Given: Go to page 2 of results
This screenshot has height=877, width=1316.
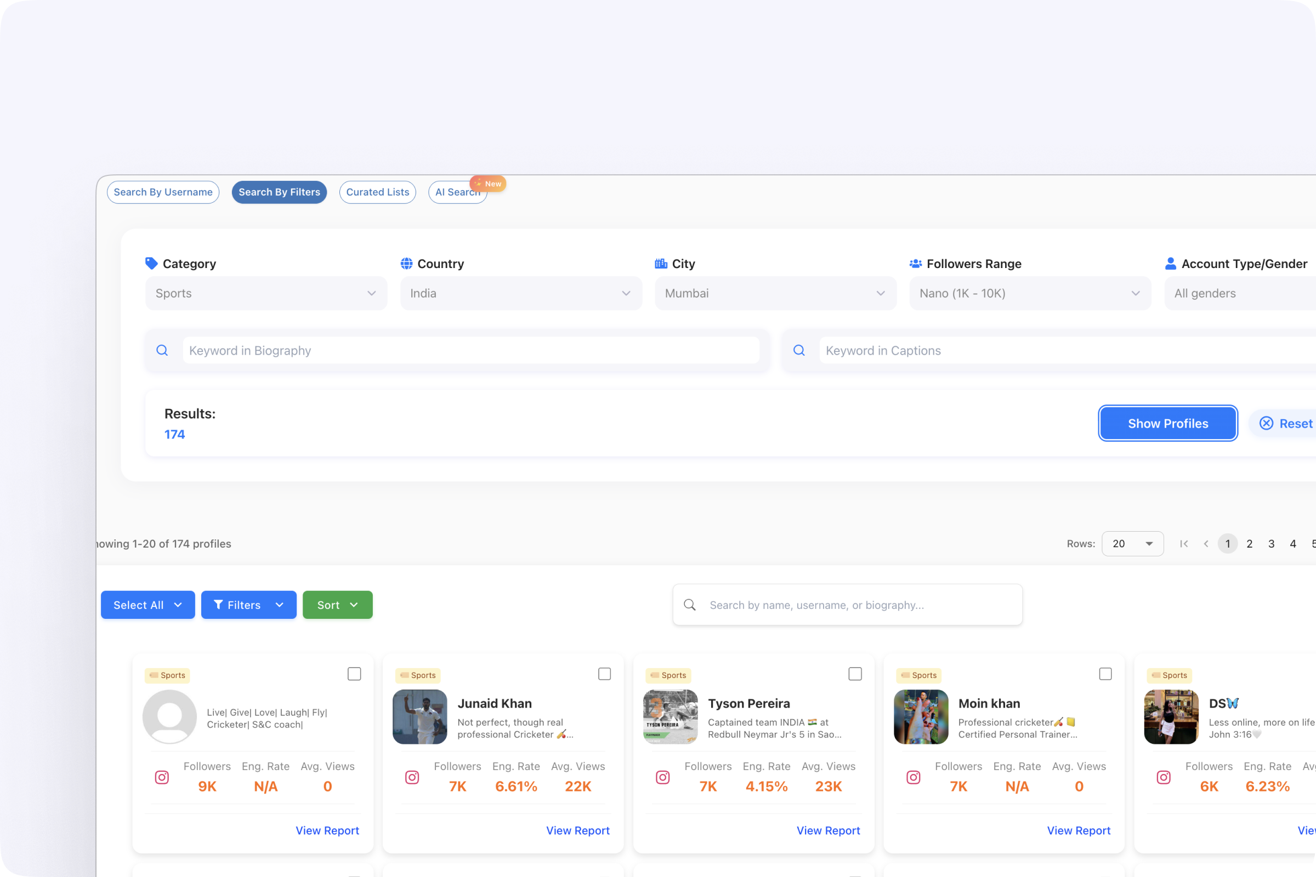Looking at the screenshot, I should [1250, 544].
